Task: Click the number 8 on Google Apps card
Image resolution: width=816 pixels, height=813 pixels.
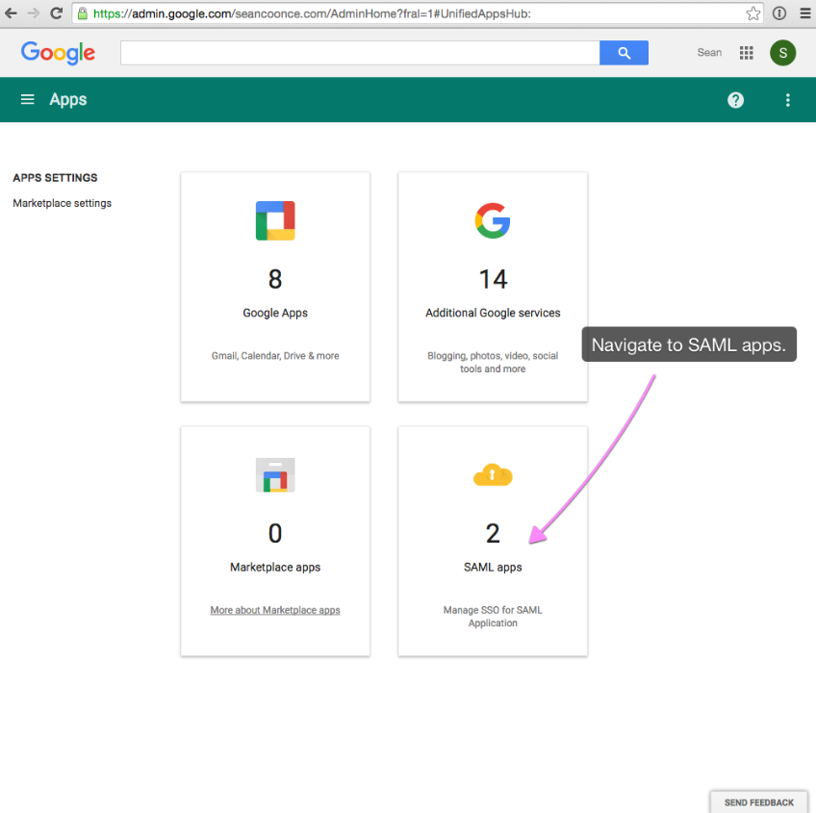Action: tap(275, 279)
